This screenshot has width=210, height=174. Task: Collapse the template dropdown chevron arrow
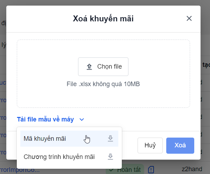(x=82, y=120)
